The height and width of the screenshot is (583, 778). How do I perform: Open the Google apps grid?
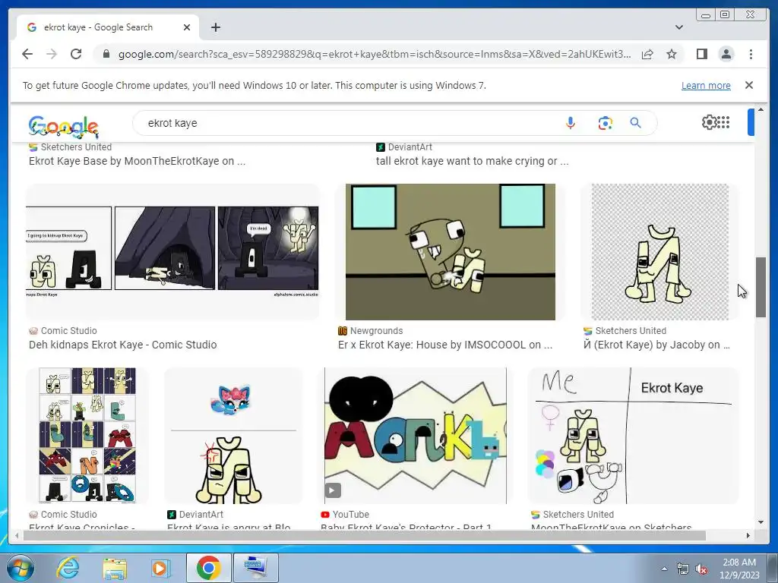(x=724, y=122)
